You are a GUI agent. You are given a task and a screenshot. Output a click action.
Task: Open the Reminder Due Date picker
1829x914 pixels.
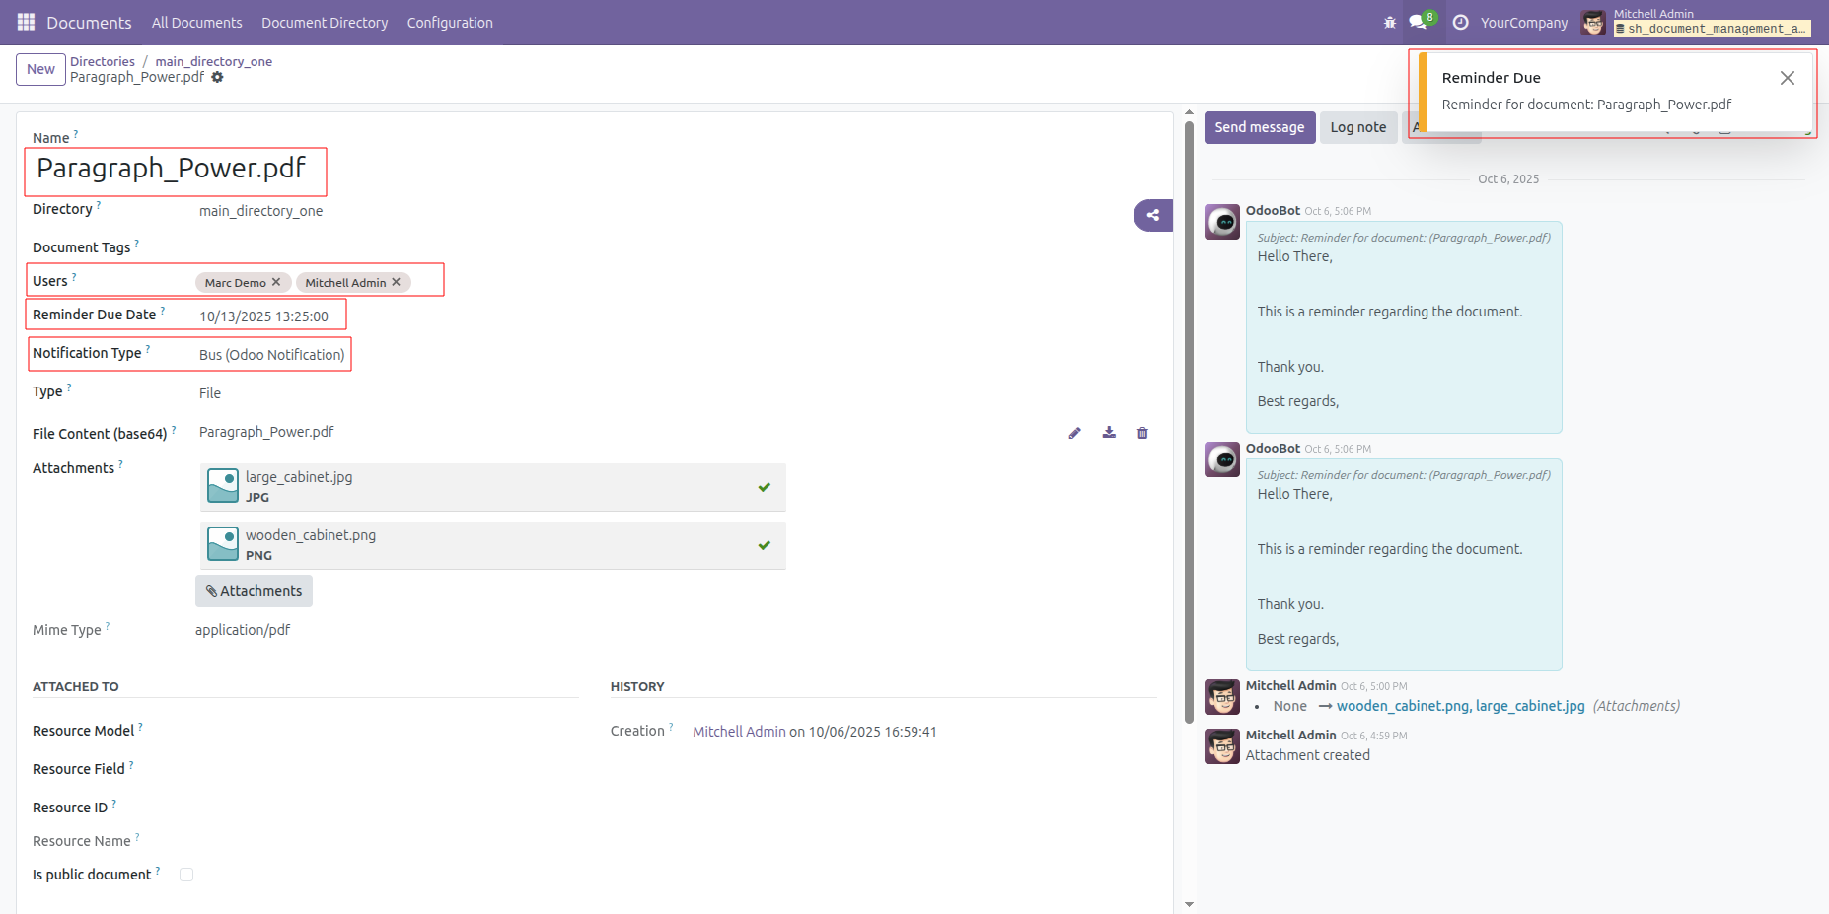264,316
